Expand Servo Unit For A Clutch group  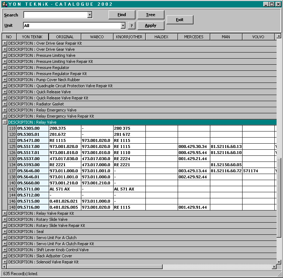[5, 238]
